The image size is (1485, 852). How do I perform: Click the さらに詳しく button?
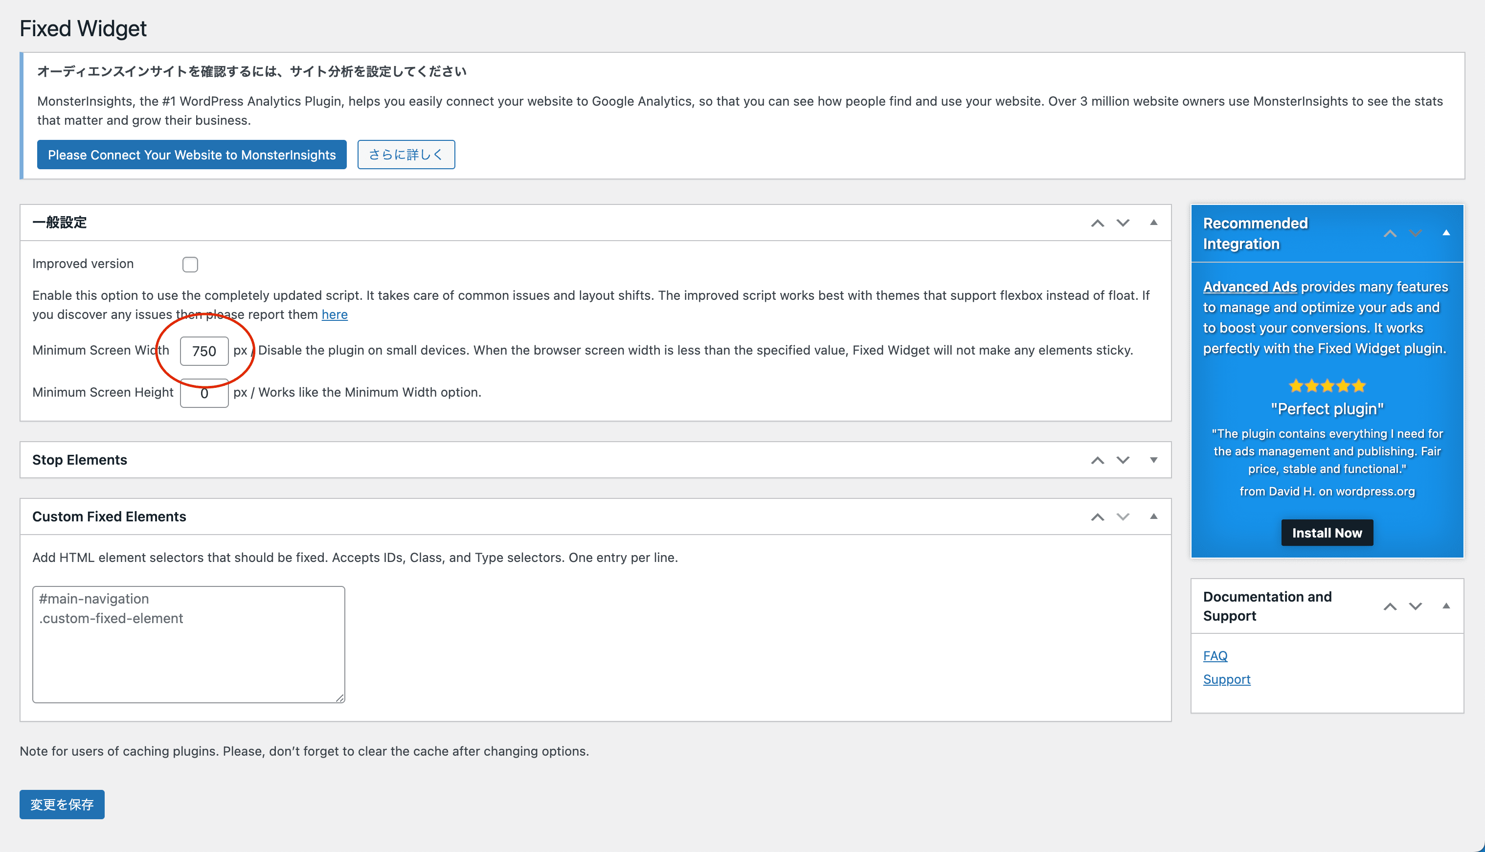tap(406, 155)
